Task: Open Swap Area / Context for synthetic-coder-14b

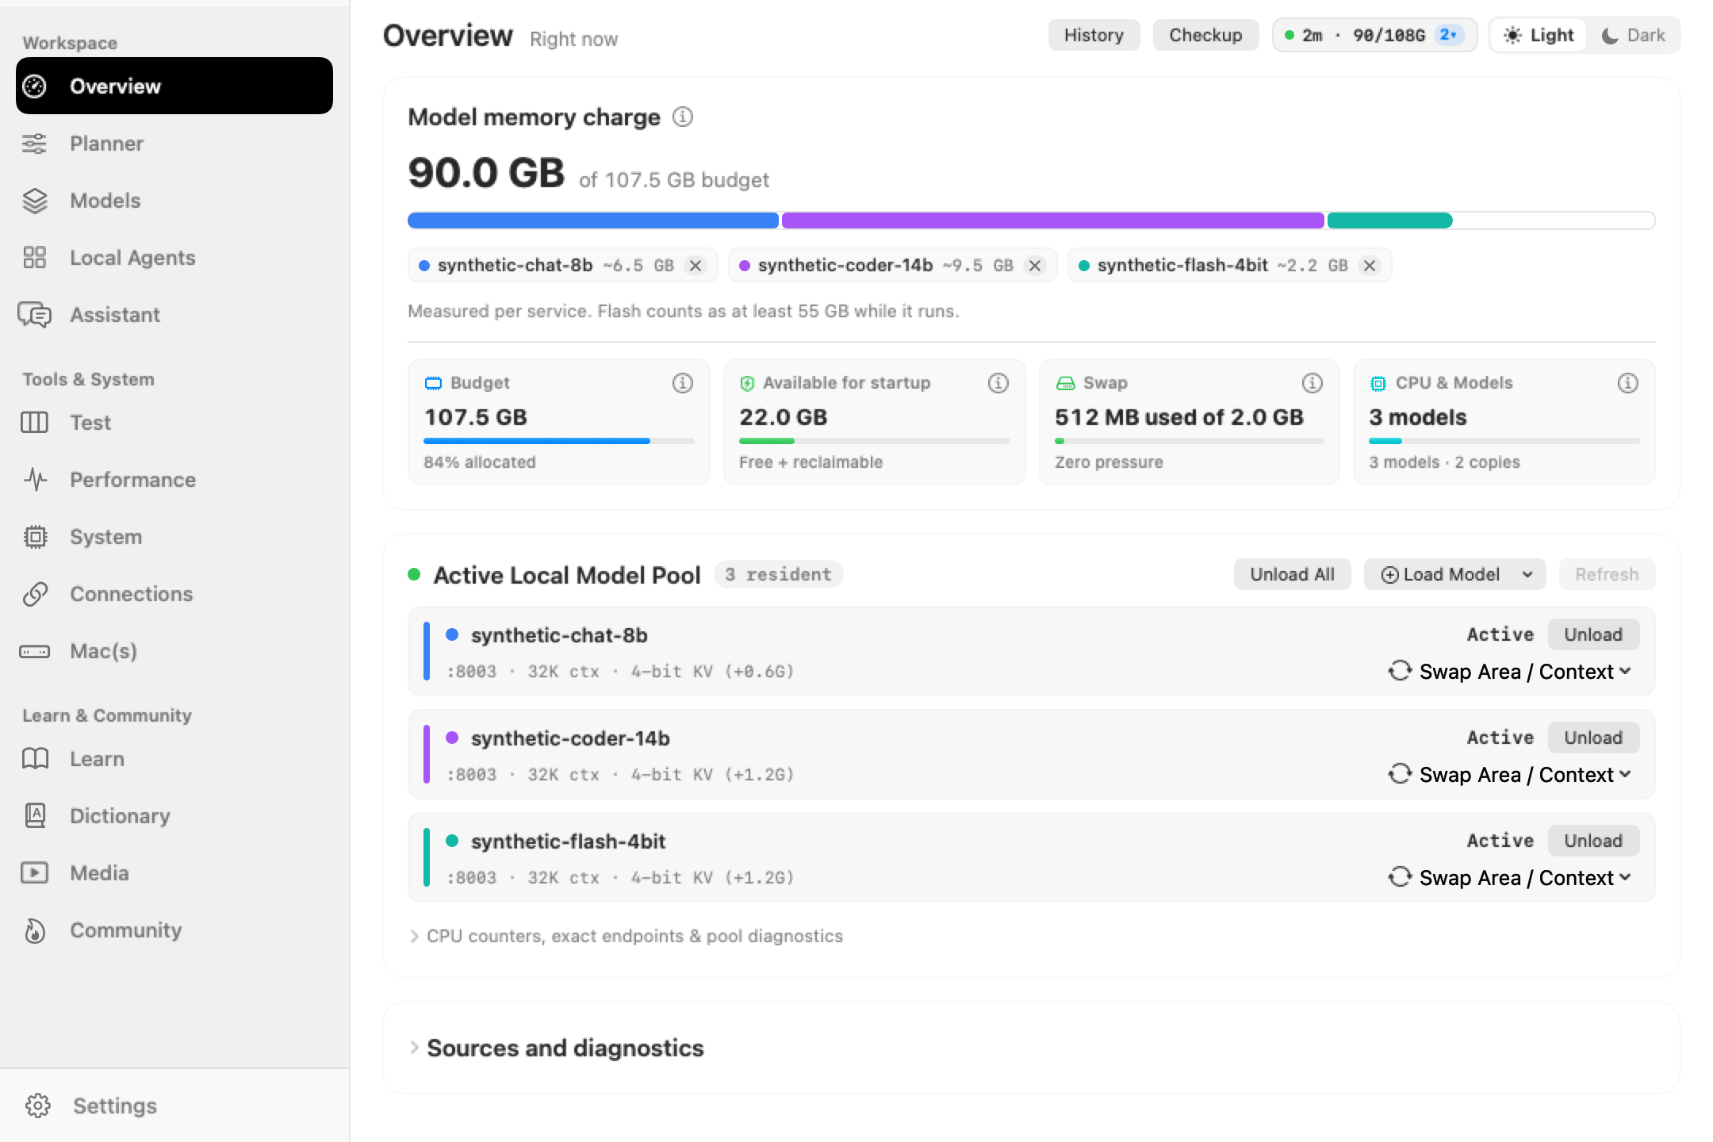Action: tap(1510, 775)
